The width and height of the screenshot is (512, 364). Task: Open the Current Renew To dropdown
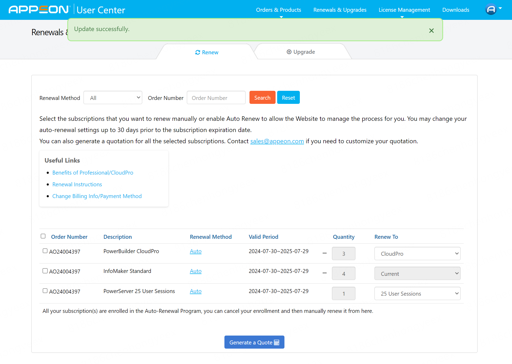point(417,273)
